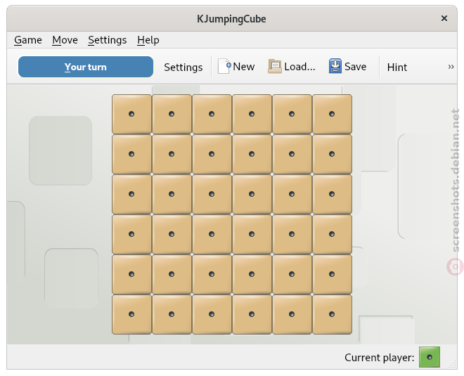Click the green Current player cube
This screenshot has height=376, width=464.
[430, 357]
